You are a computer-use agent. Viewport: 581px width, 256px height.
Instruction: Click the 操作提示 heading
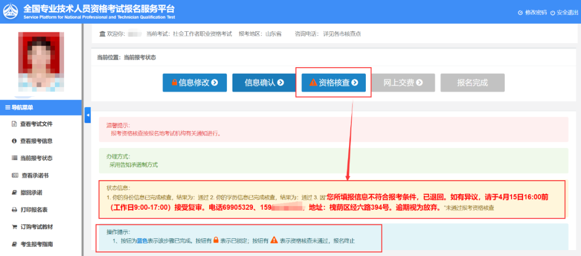coord(119,232)
